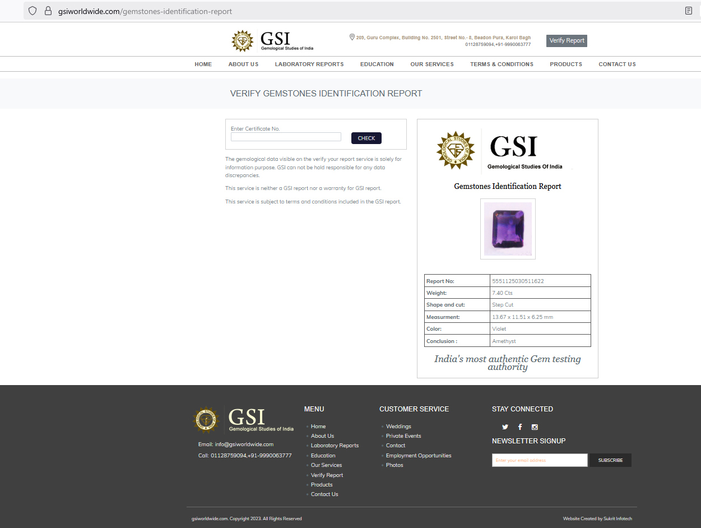This screenshot has height=528, width=701.
Task: Open the Private Events link
Action: click(403, 436)
